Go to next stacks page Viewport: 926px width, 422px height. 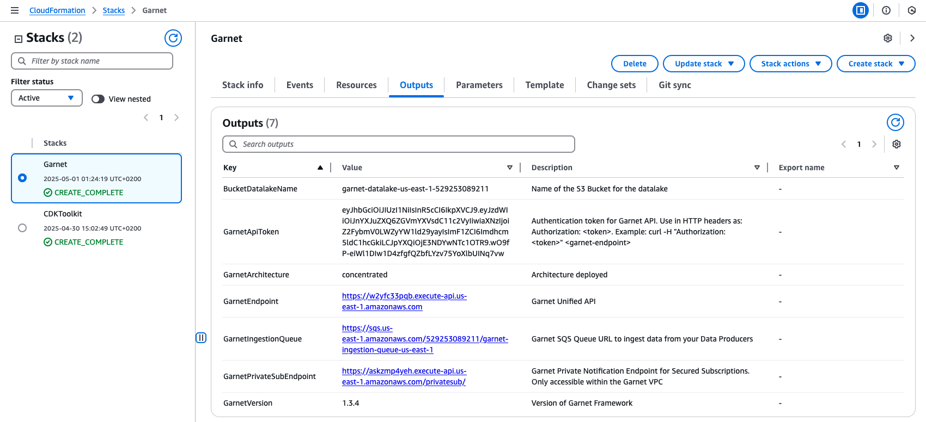pyautogui.click(x=176, y=117)
